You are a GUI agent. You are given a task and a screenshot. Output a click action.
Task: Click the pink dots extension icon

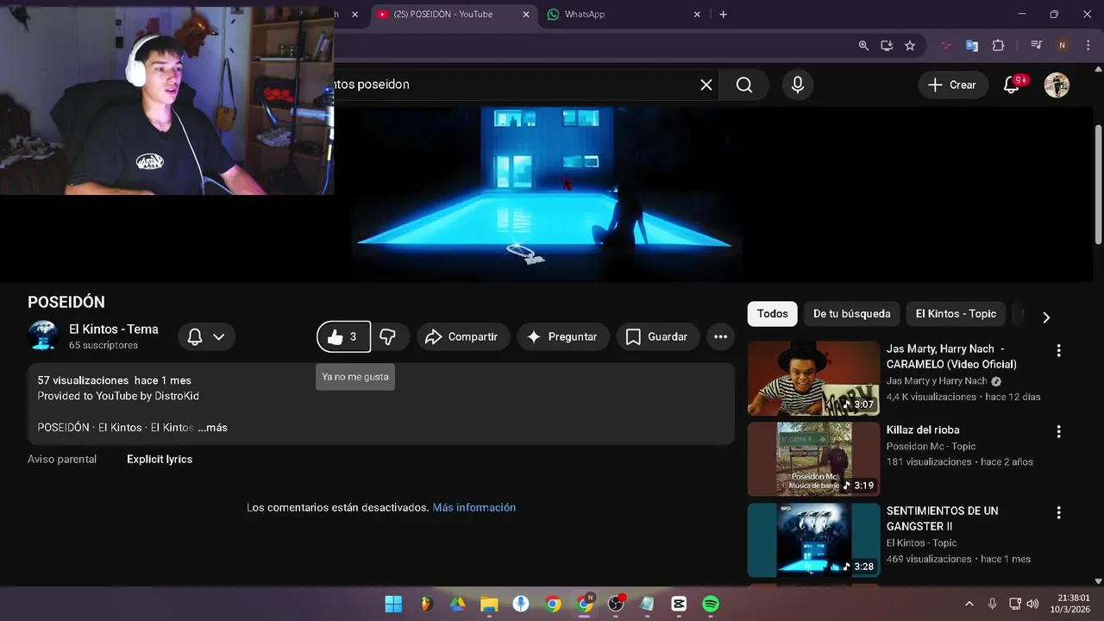pos(946,46)
